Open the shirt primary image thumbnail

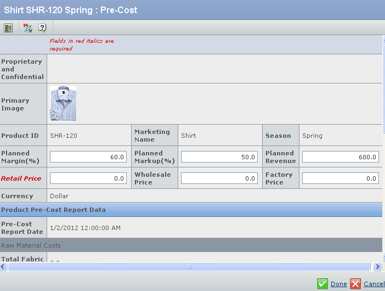pos(63,104)
